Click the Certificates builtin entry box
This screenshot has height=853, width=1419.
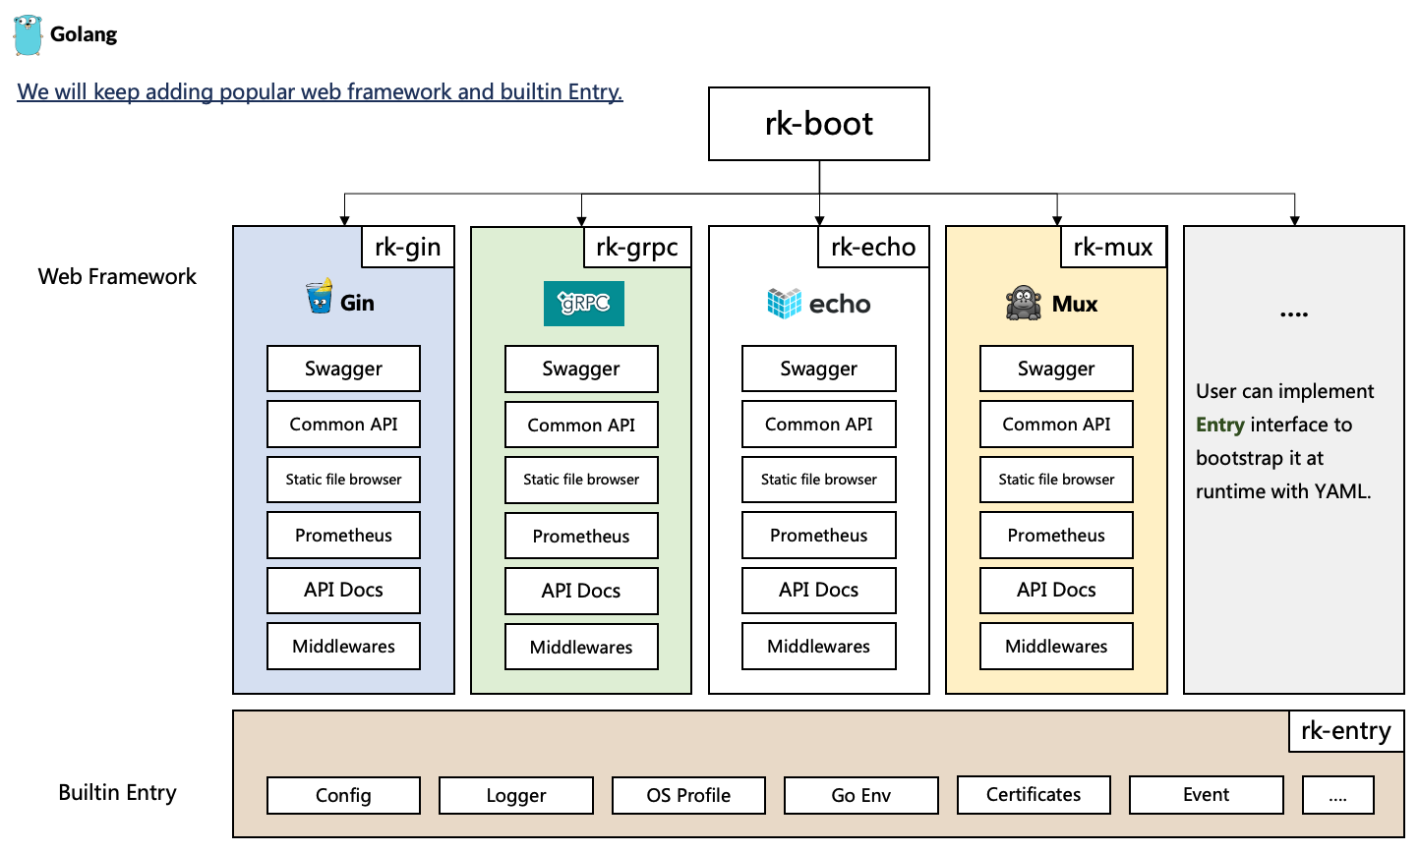[x=1034, y=794]
